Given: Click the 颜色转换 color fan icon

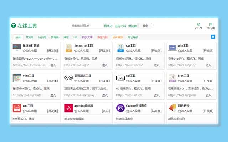Looking at the screenshot, I should (x=172, y=108).
